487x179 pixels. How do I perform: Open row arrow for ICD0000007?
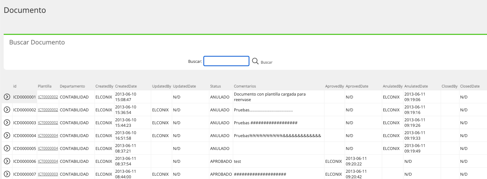(7, 174)
